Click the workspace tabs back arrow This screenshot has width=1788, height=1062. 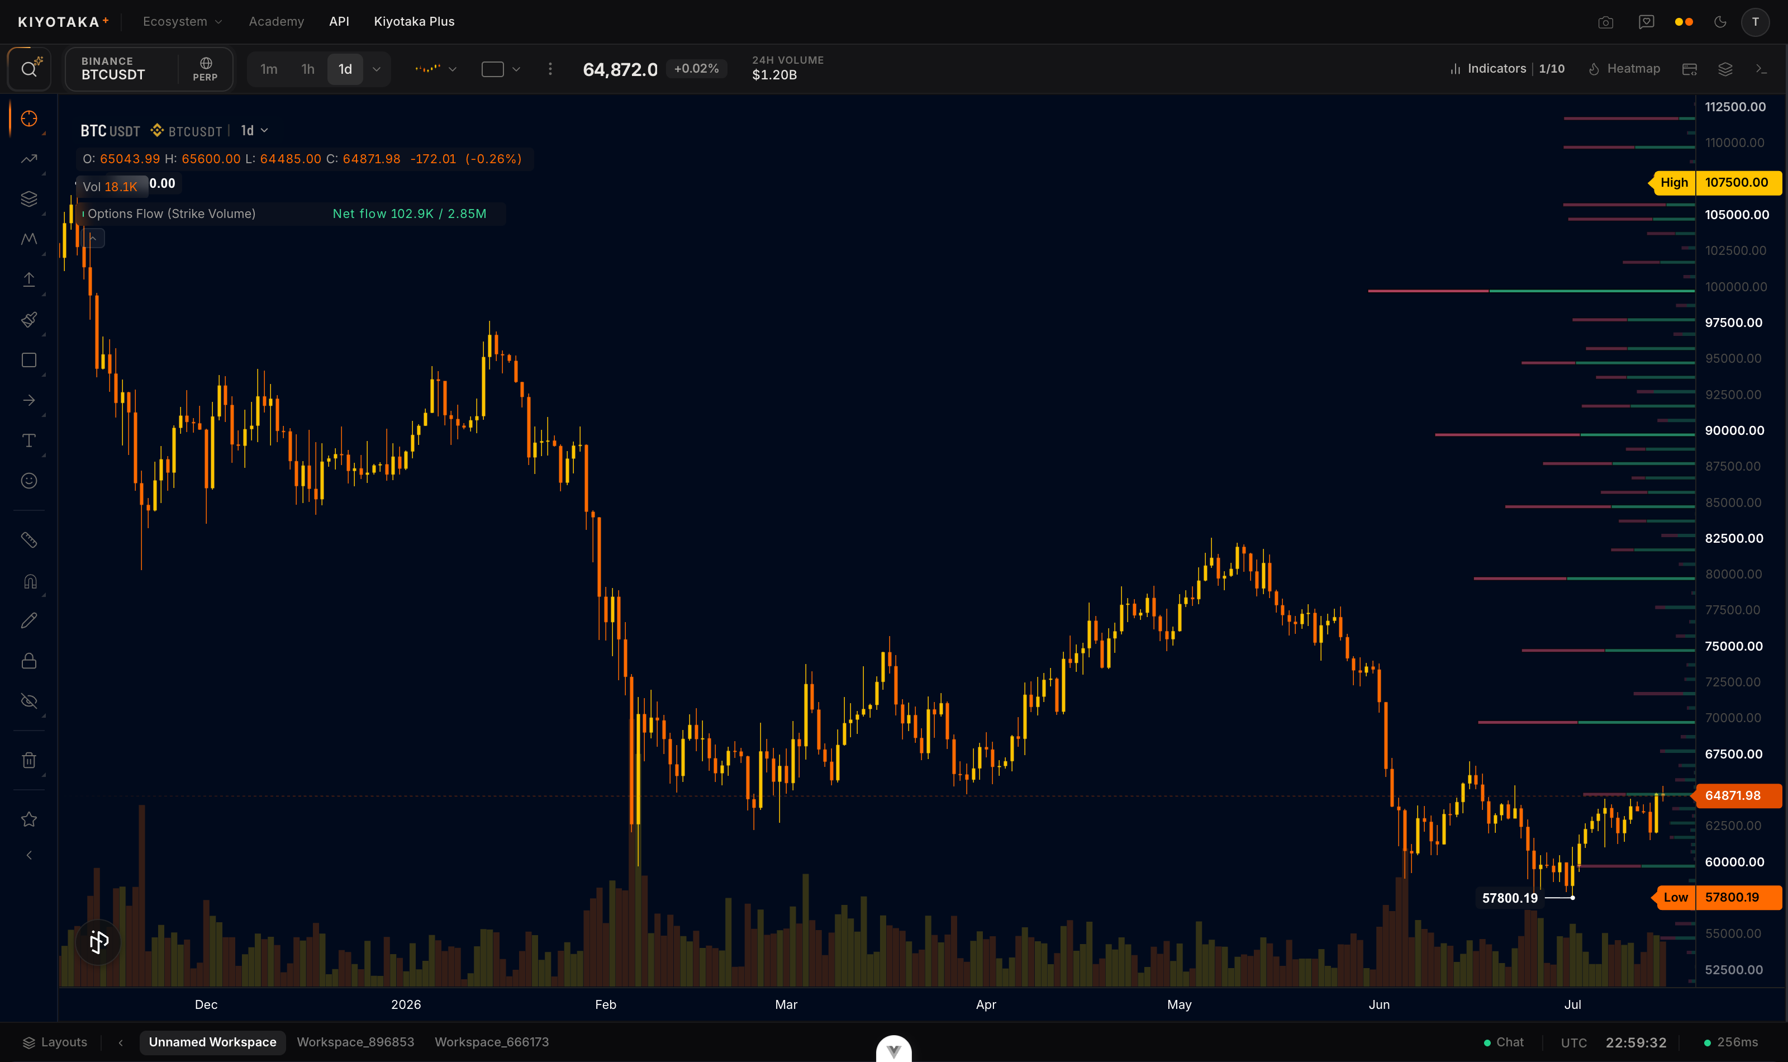tap(121, 1042)
